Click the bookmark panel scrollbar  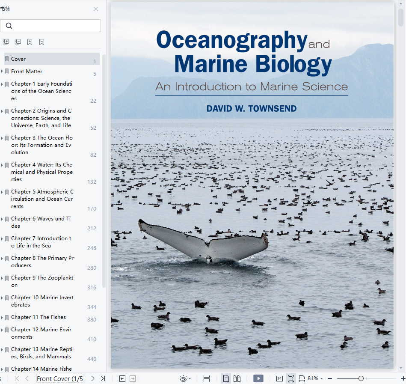click(x=104, y=171)
